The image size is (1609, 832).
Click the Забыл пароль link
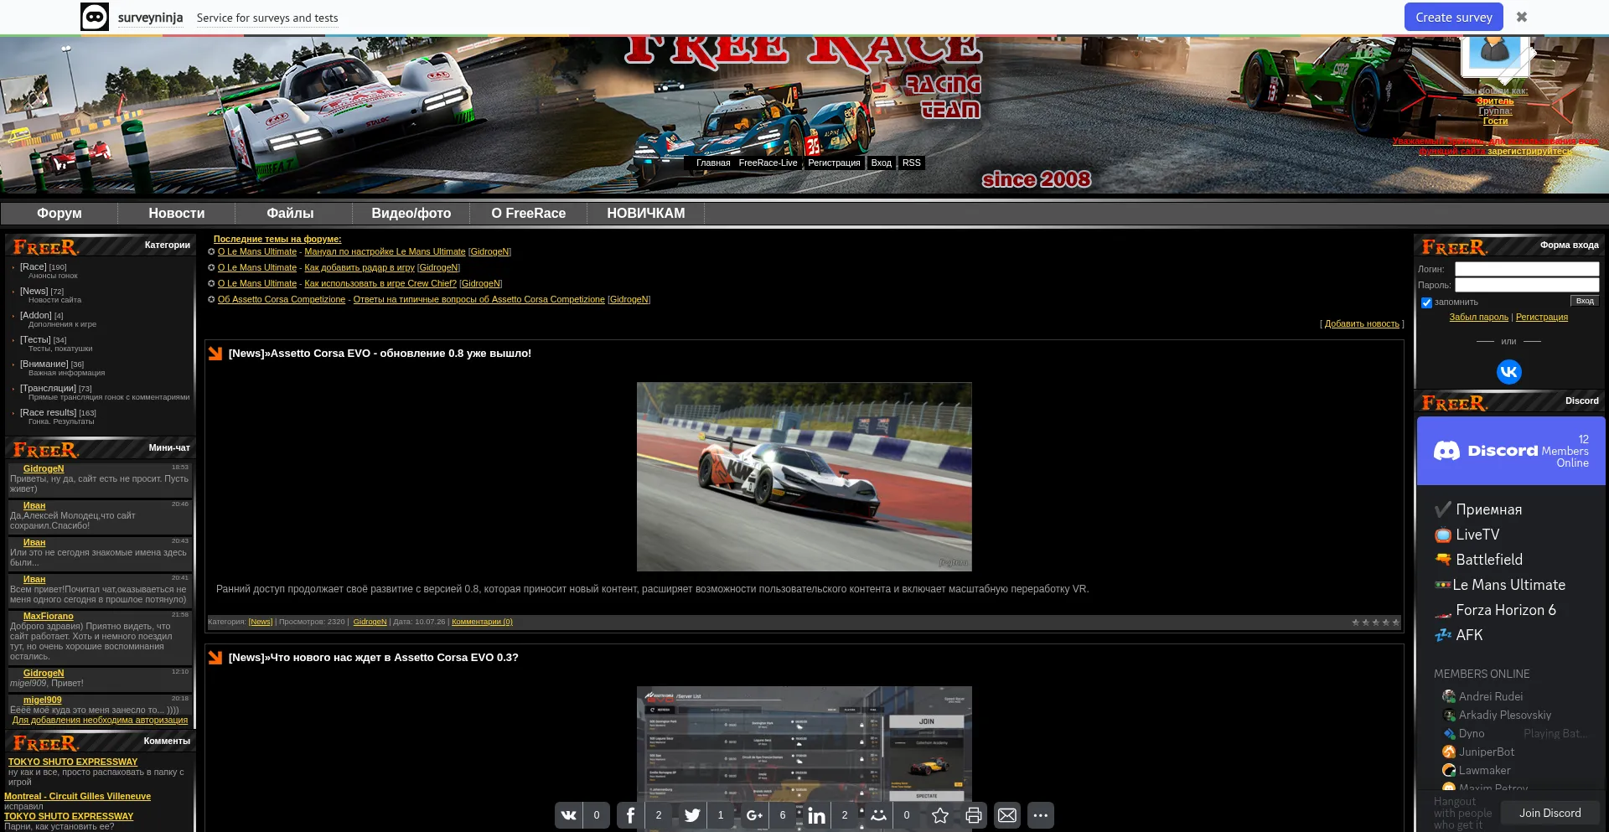[1479, 317]
